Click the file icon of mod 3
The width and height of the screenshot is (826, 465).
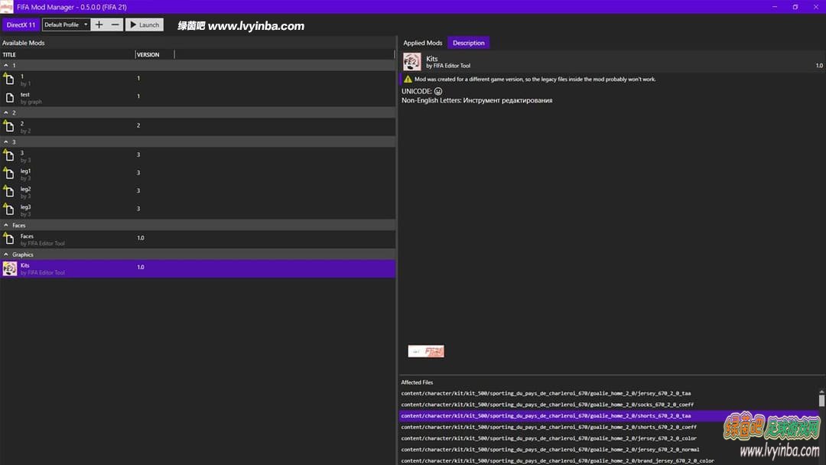(9, 155)
